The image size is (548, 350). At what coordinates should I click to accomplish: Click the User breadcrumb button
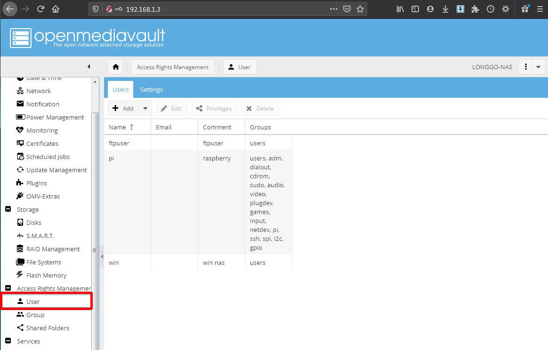[240, 67]
